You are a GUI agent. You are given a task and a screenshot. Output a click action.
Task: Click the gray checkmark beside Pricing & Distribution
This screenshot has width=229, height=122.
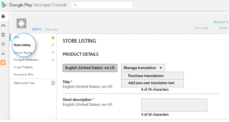pyautogui.click(x=53, y=60)
